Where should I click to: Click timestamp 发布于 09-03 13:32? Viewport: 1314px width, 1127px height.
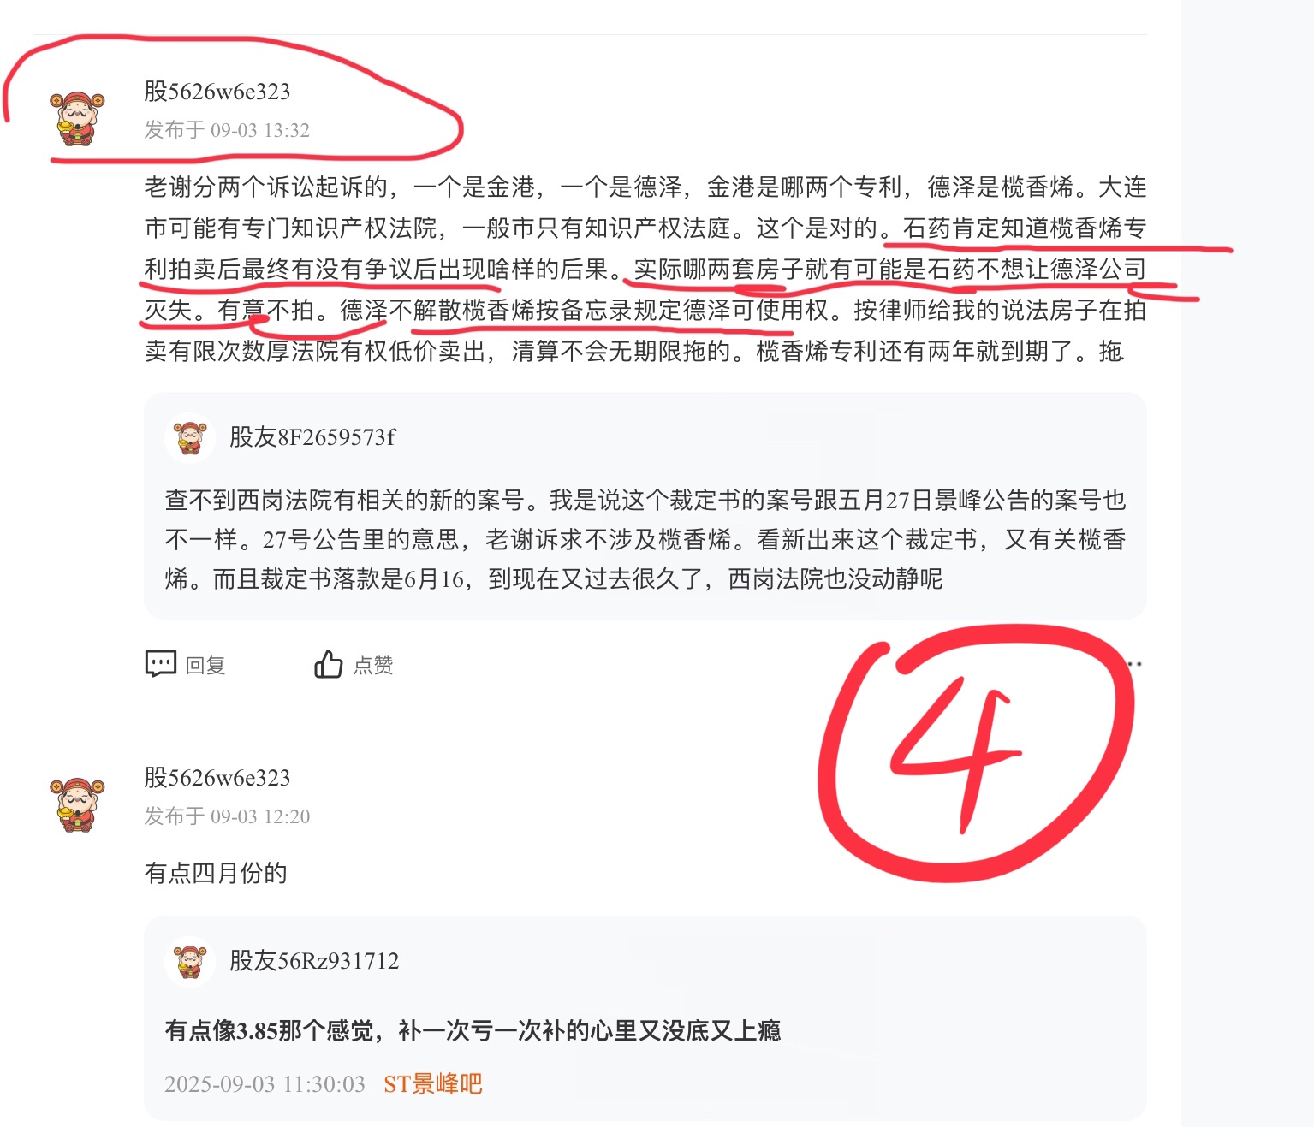[227, 130]
